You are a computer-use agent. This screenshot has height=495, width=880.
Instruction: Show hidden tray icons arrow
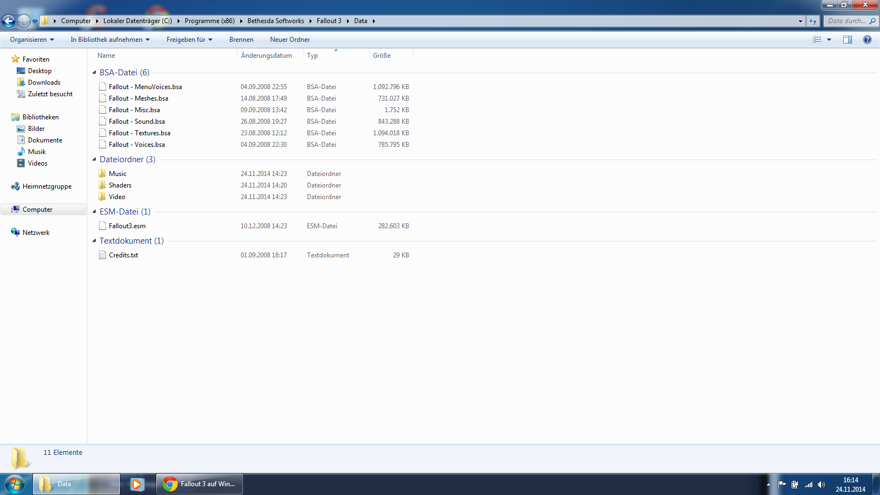coord(768,485)
